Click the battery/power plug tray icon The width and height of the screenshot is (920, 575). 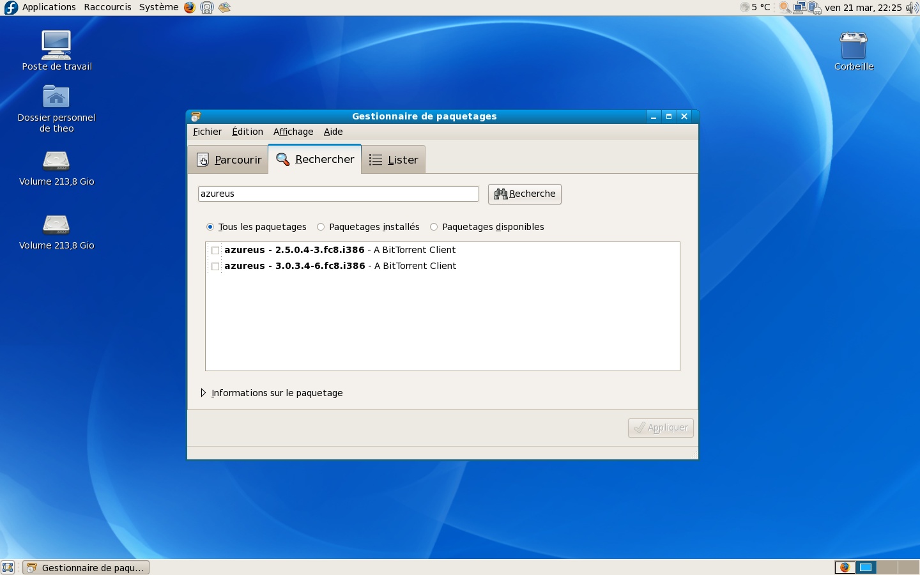pos(814,8)
